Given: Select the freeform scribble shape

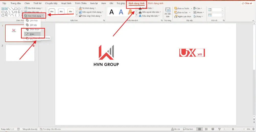Looking at the screenshot, I should click(6, 15).
